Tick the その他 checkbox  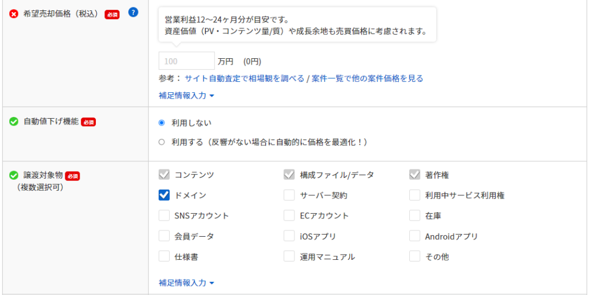coord(414,256)
